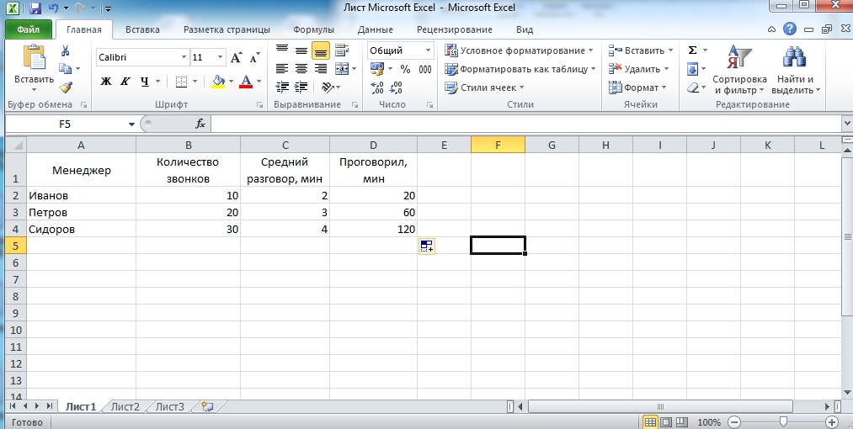Expand Форматировать как таблицу menu
Viewport: 853px width, 429px height.
click(520, 69)
